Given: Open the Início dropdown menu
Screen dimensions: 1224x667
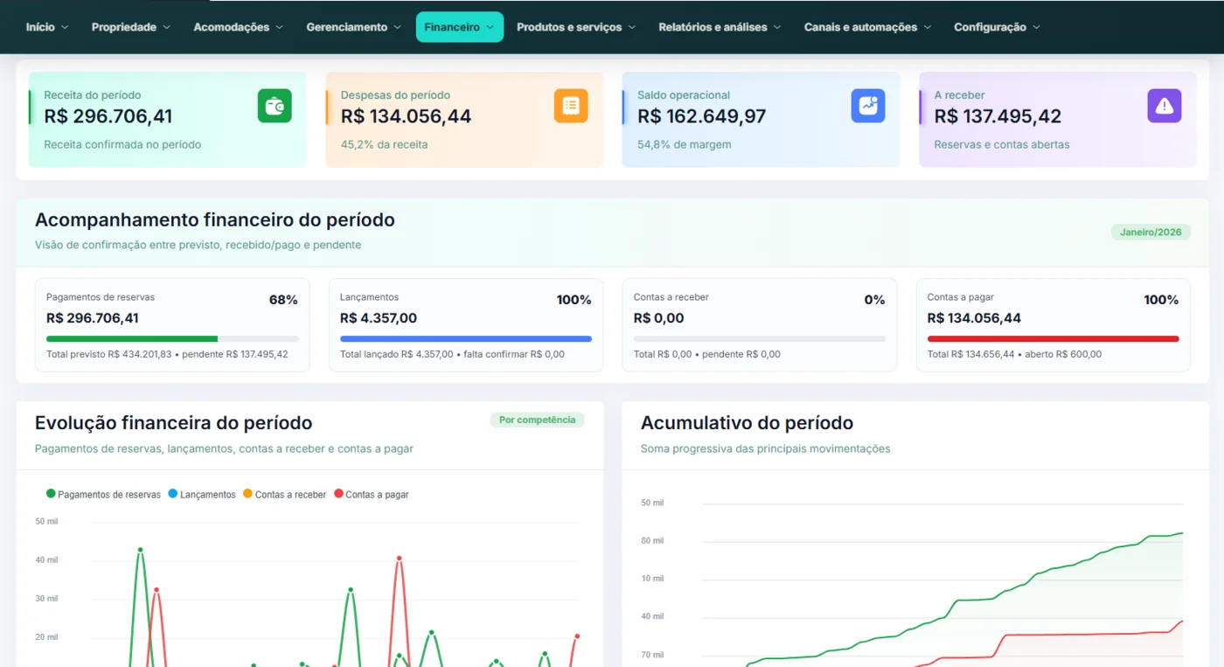Looking at the screenshot, I should [x=47, y=27].
